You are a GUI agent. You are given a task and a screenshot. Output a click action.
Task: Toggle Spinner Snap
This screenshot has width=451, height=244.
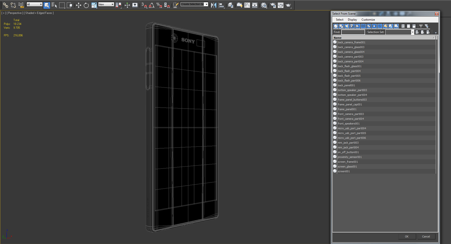[x=167, y=5]
